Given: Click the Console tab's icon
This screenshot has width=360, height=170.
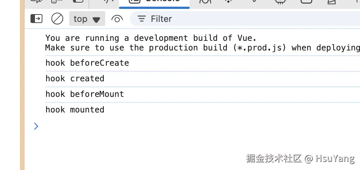Looking at the screenshot, I should point(134,1).
